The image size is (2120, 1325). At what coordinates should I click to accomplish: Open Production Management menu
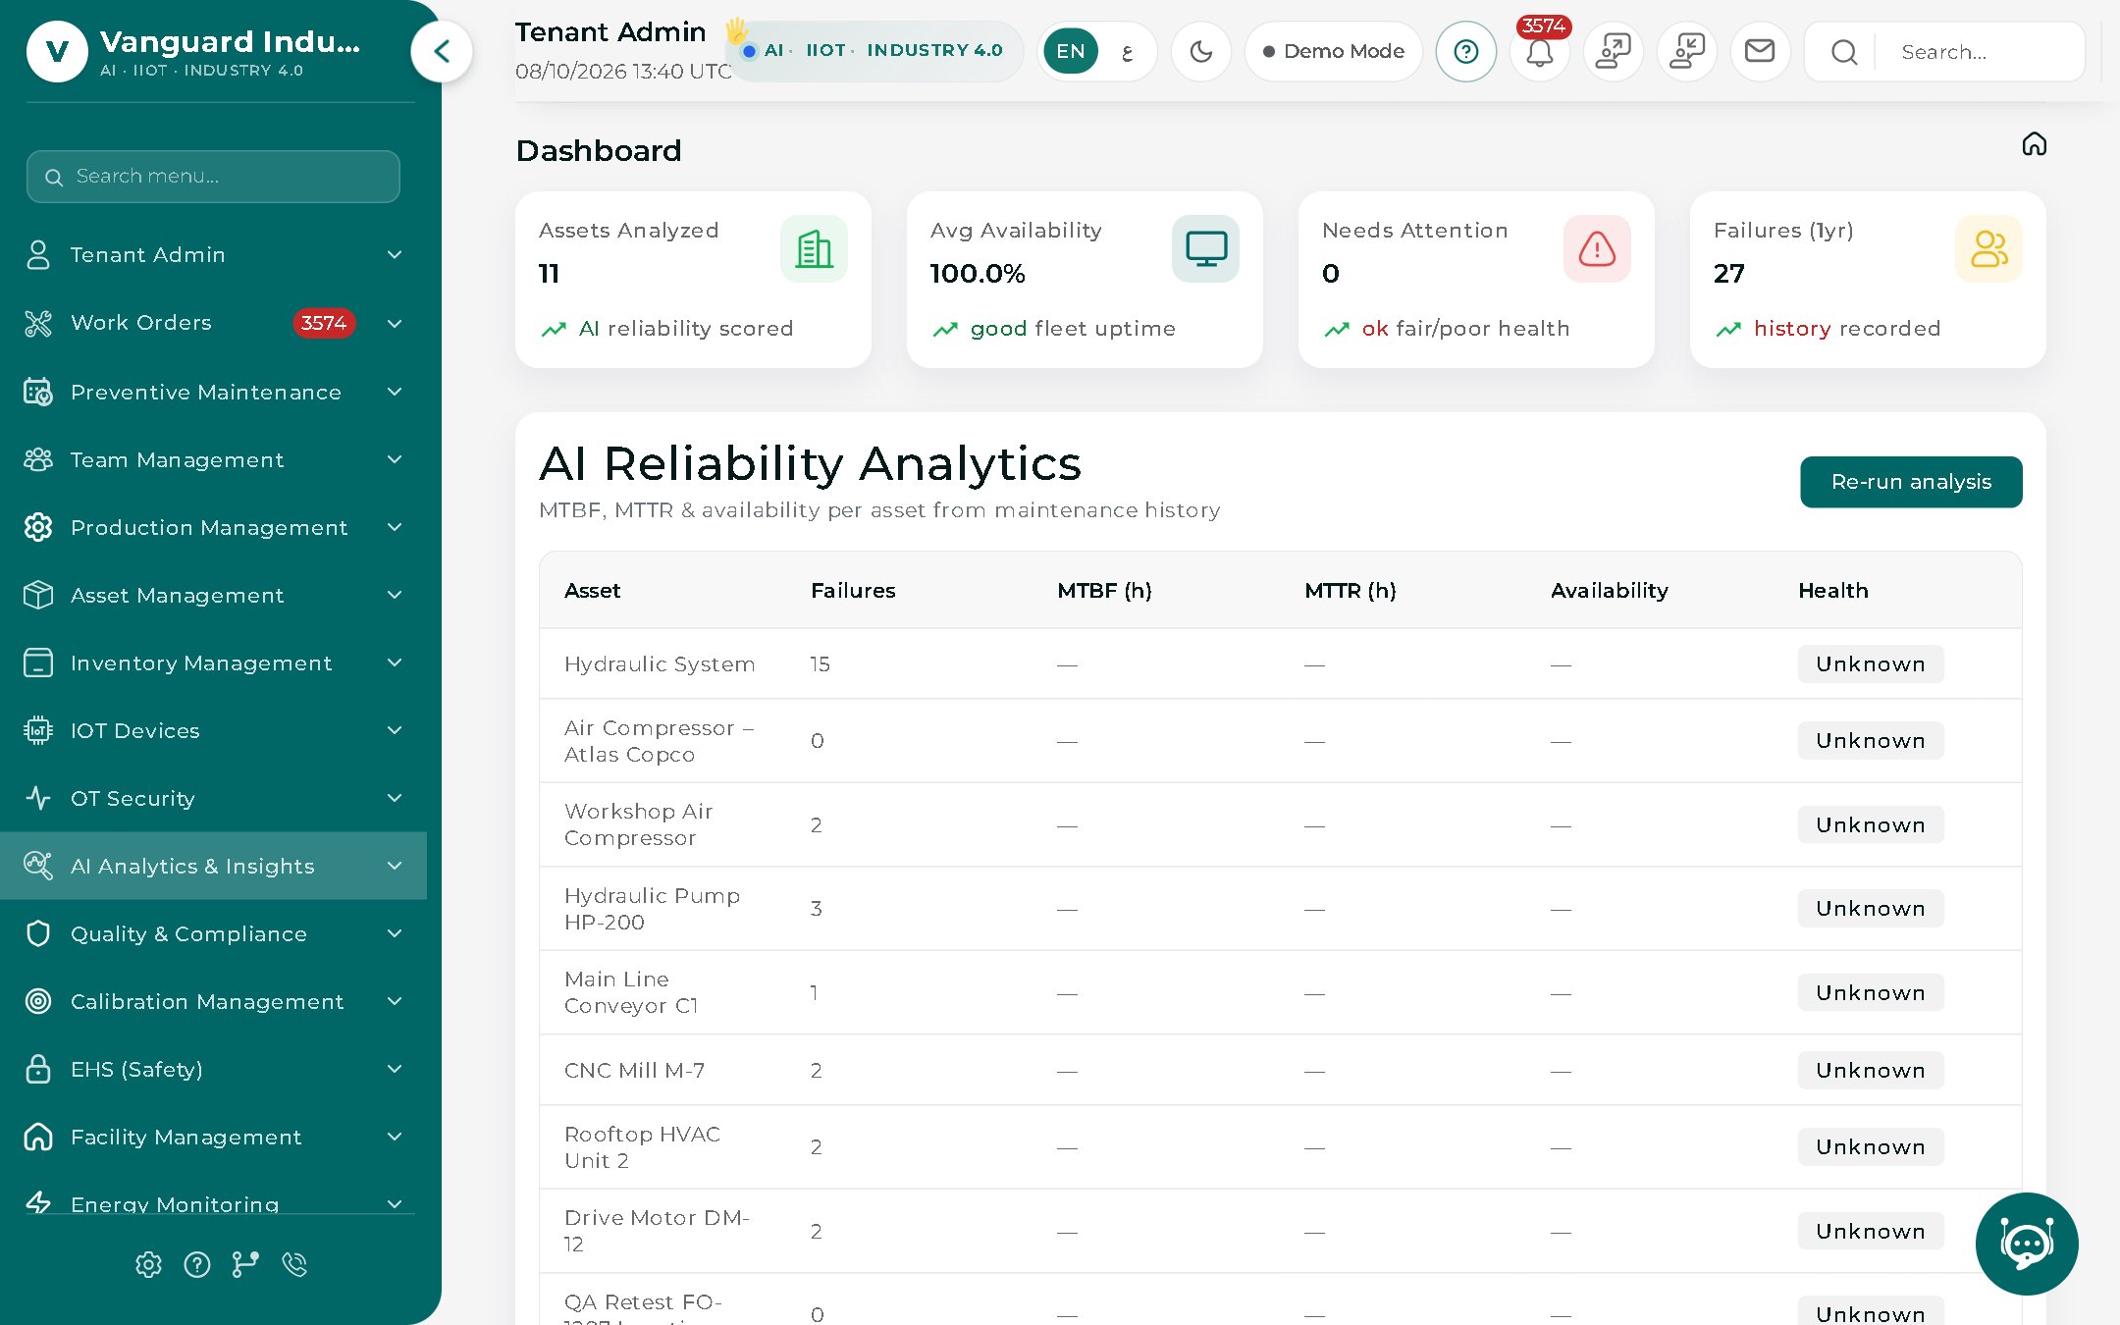coord(213,527)
